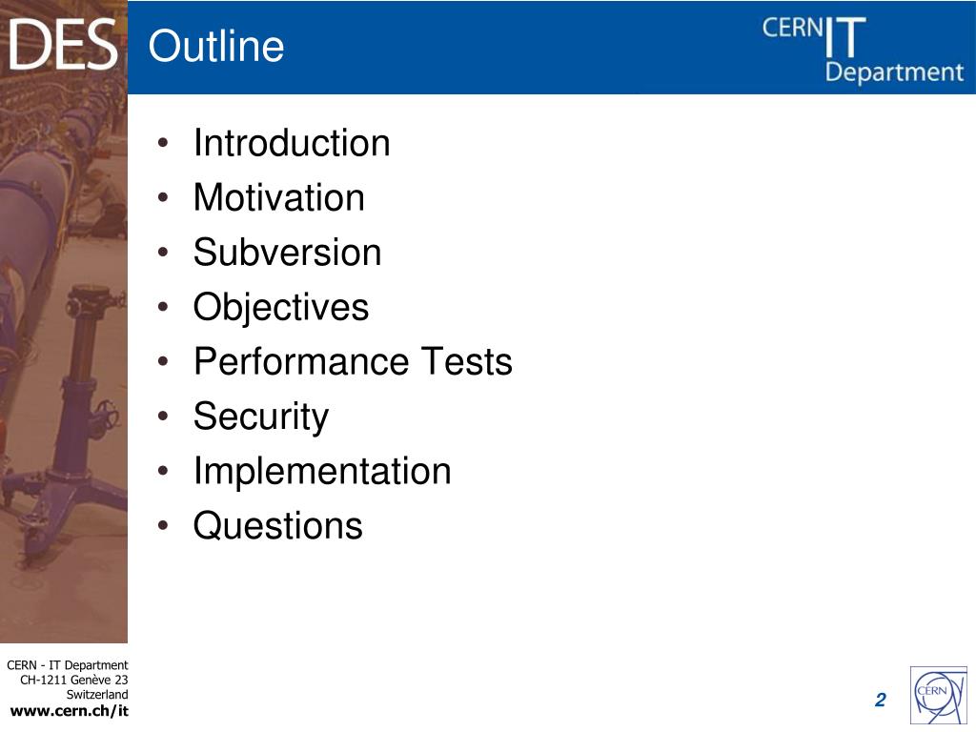The height and width of the screenshot is (732, 976).
Task: Select the Security bullet item
Action: pos(261,417)
